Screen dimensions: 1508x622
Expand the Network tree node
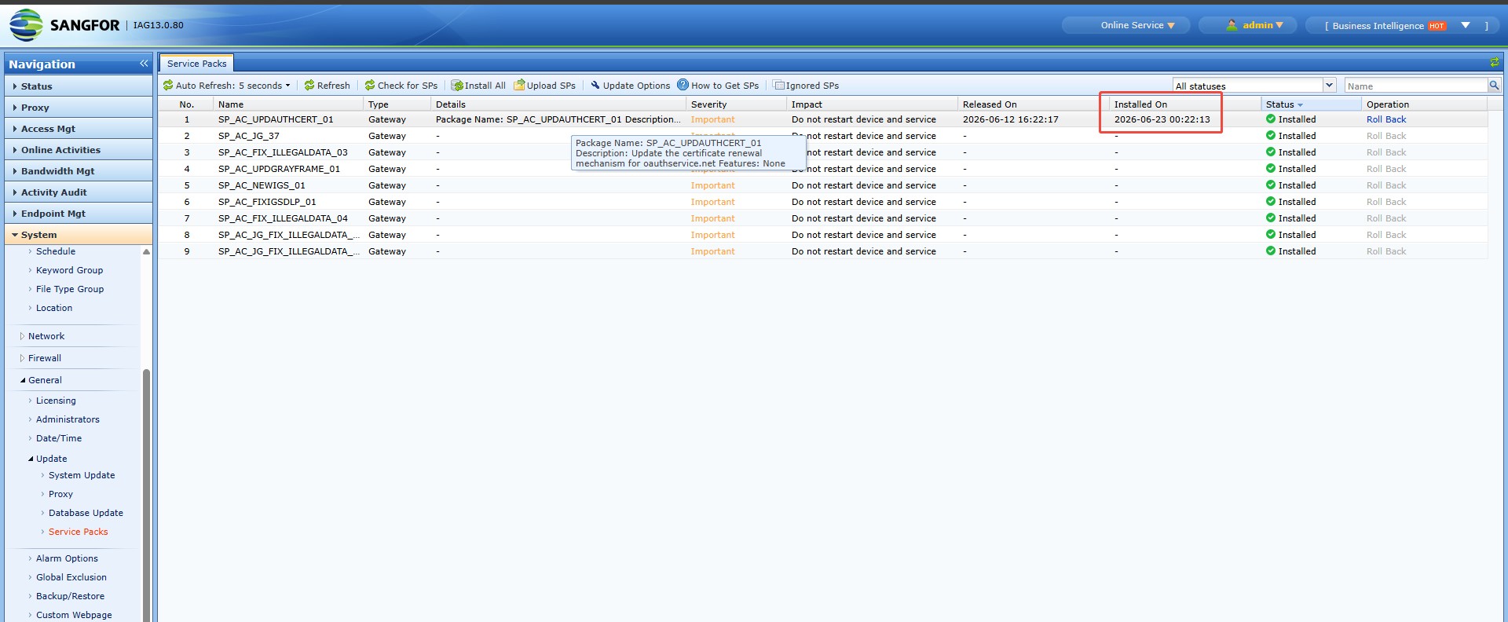(x=22, y=336)
